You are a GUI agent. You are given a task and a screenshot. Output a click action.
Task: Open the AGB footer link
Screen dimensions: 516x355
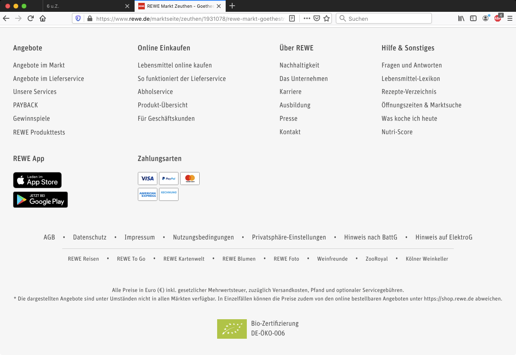coord(49,237)
